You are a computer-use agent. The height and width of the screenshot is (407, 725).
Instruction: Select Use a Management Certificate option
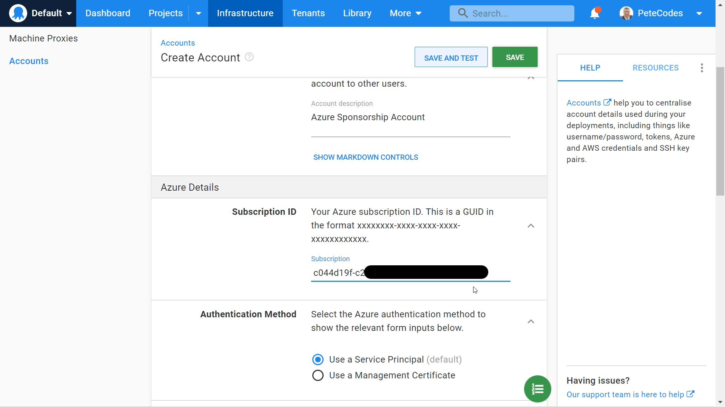[x=318, y=376]
